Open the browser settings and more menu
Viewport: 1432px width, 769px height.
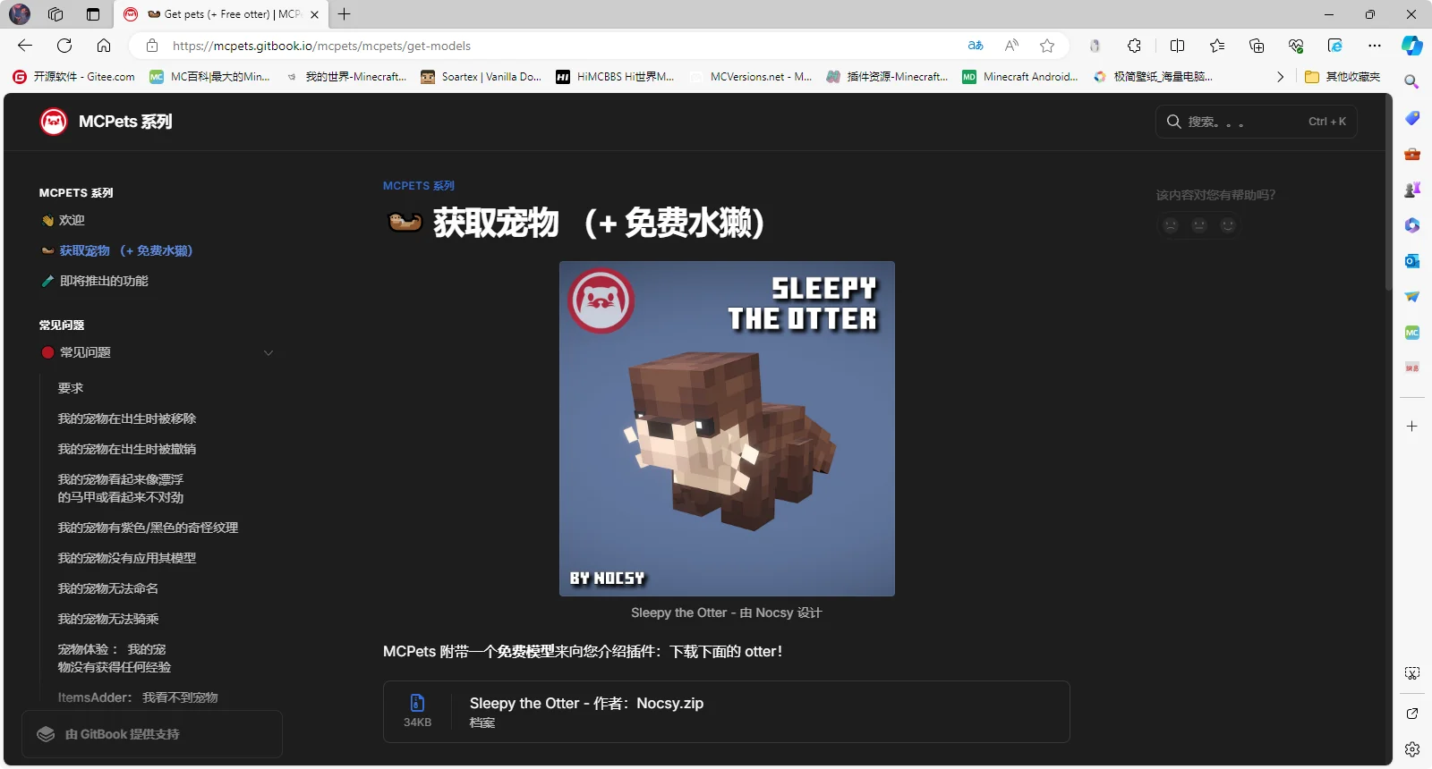1375,46
